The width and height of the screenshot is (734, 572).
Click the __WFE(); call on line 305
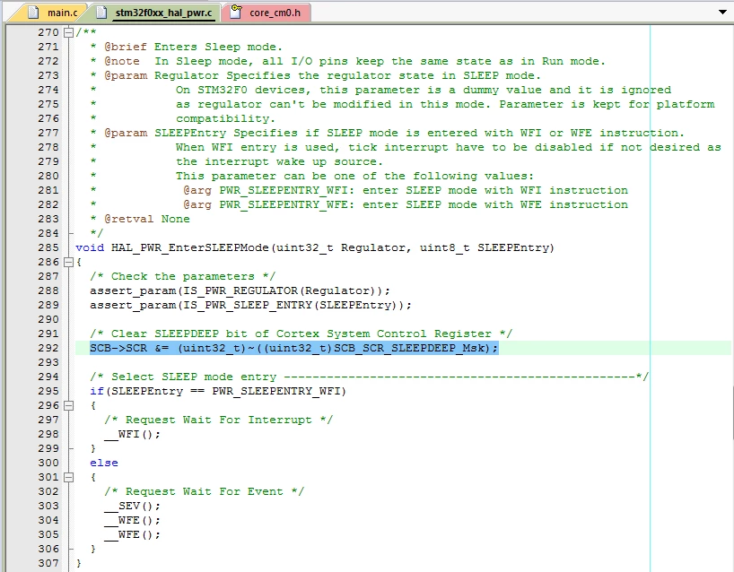coord(132,534)
